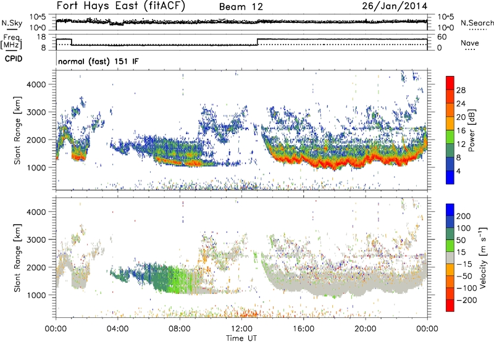494x342 pixels.
Task: Click the gray -15 to 15 Velocity colorbar segment
Action: [450, 257]
